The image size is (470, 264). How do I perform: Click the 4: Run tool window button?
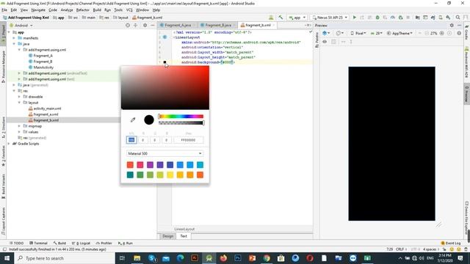(x=126, y=243)
